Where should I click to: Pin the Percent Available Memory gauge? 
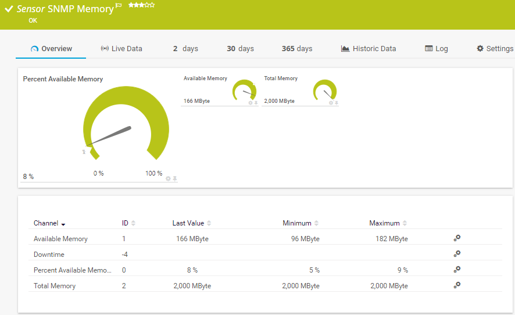point(174,178)
